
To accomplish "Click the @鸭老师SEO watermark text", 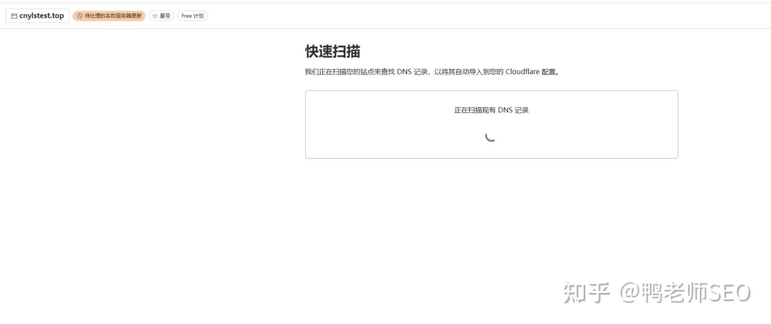I will (685, 293).
